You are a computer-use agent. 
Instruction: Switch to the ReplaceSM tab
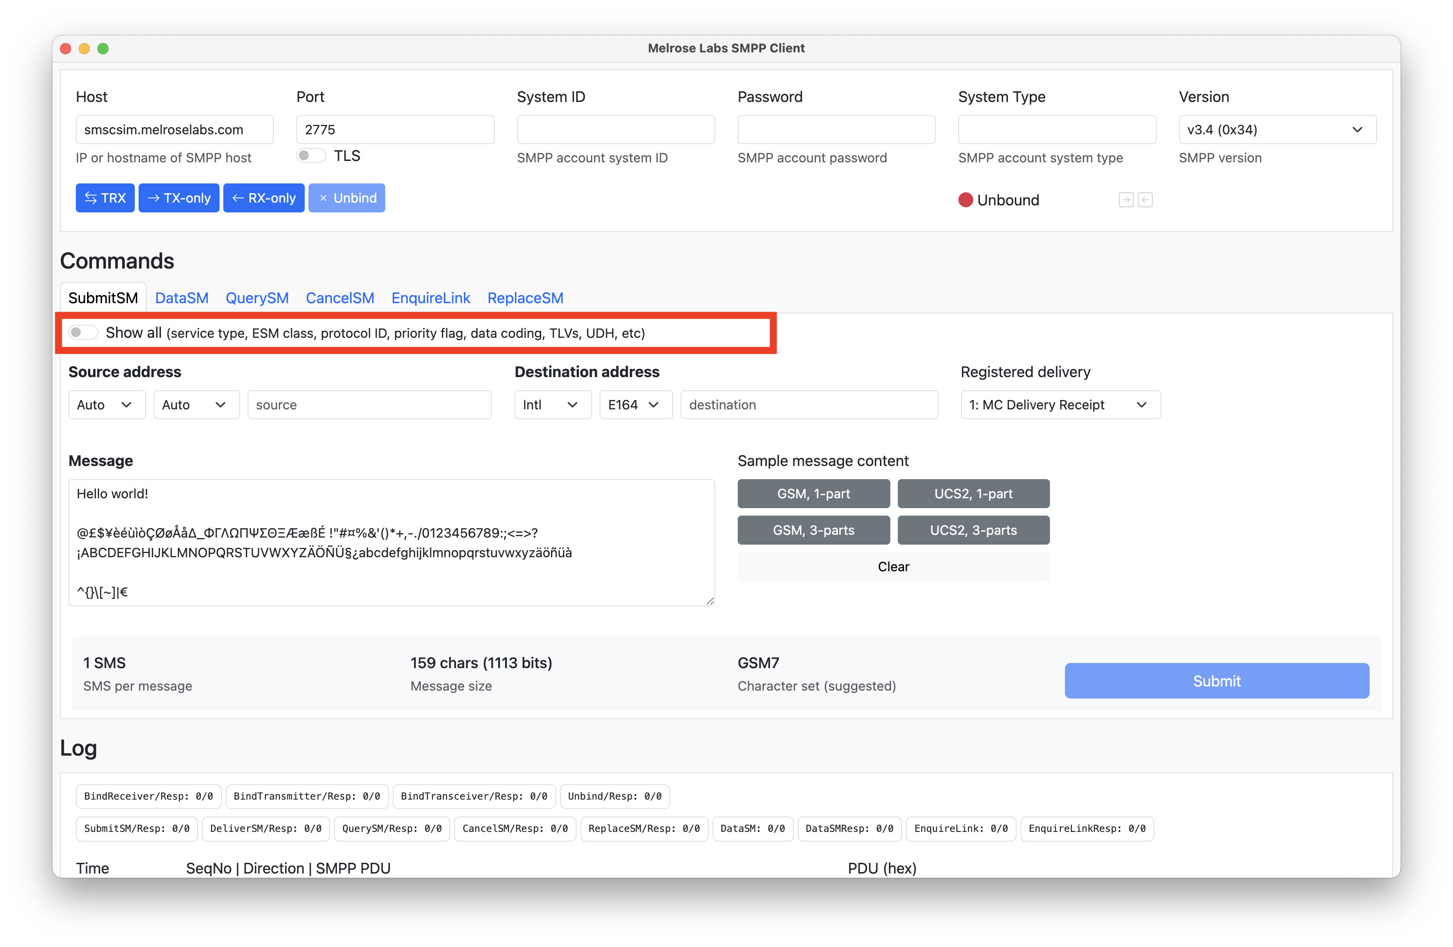pos(525,298)
